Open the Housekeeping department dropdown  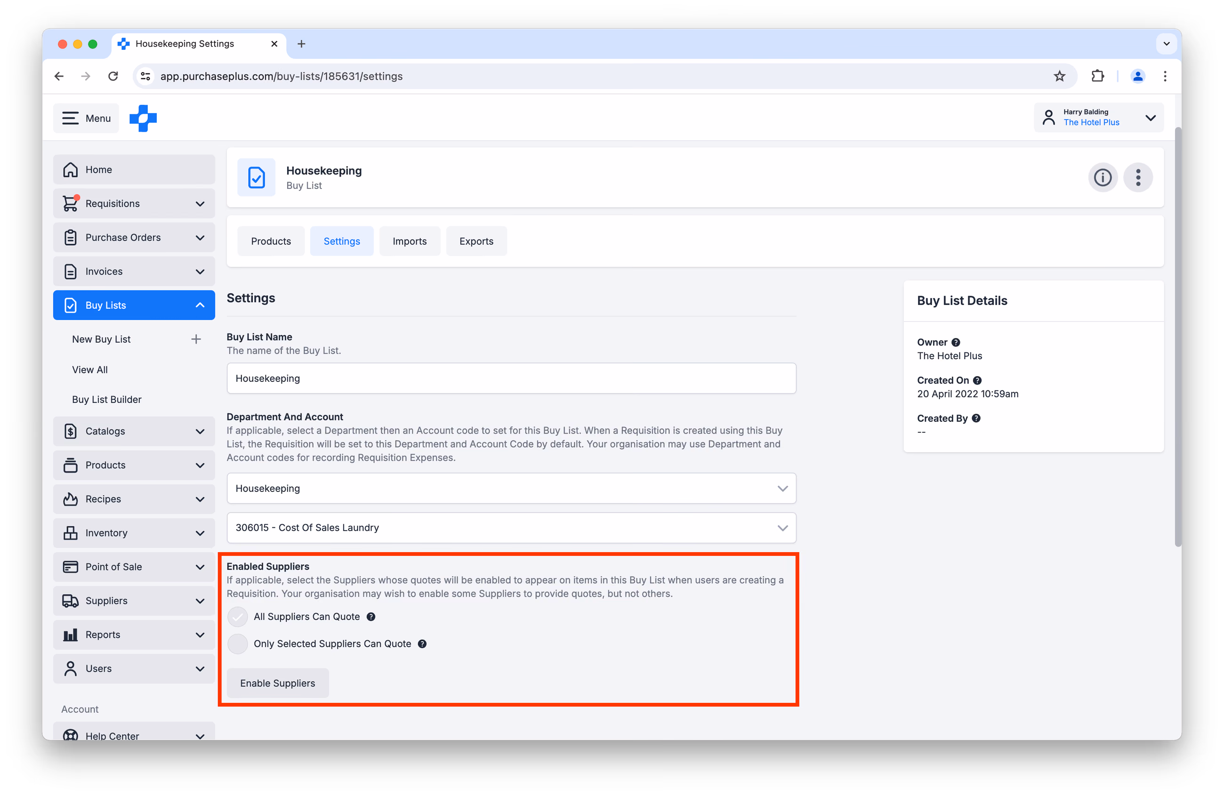pos(511,489)
